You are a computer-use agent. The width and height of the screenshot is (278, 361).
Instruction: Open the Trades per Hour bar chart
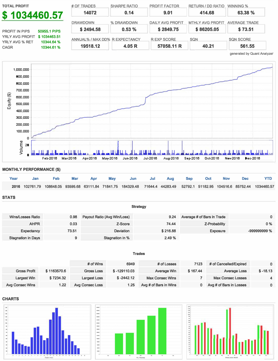pos(47,332)
